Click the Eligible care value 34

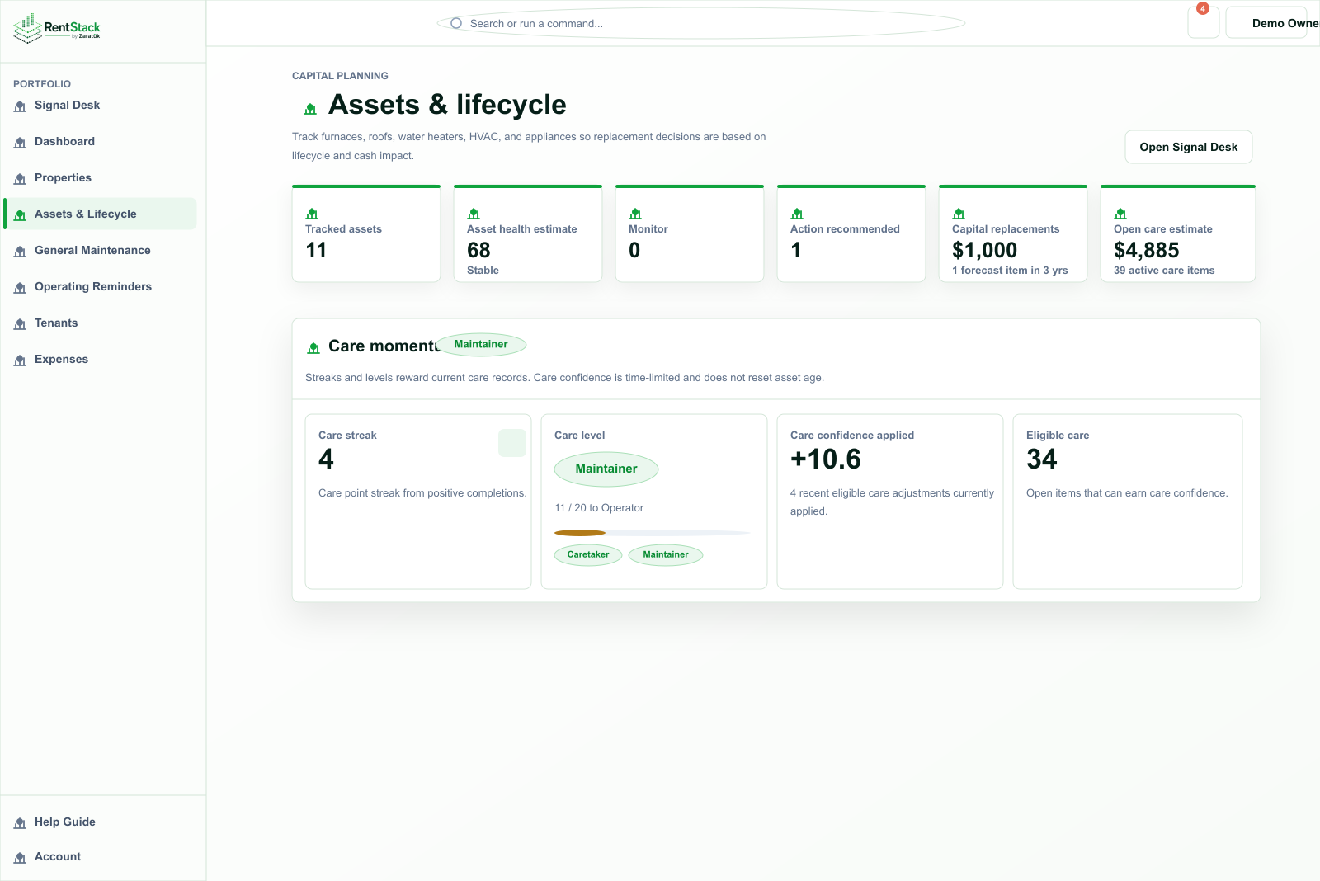coord(1042,459)
